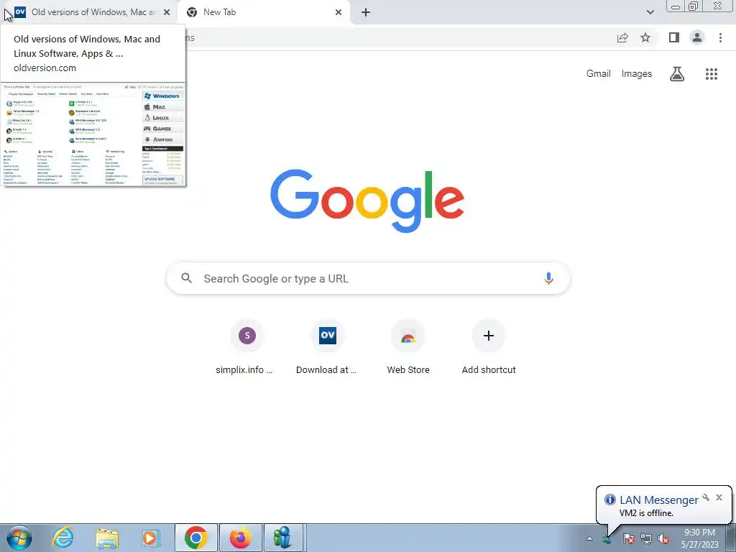Open the Windows Start button
Screen dimensions: 736x552
pos(19,538)
